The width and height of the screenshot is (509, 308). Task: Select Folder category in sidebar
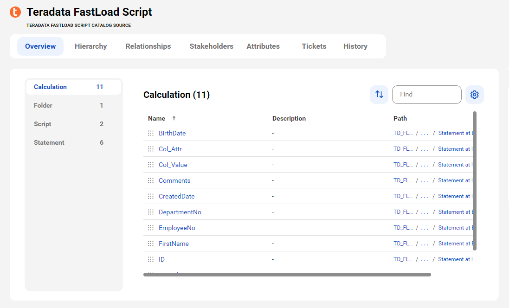pos(74,105)
